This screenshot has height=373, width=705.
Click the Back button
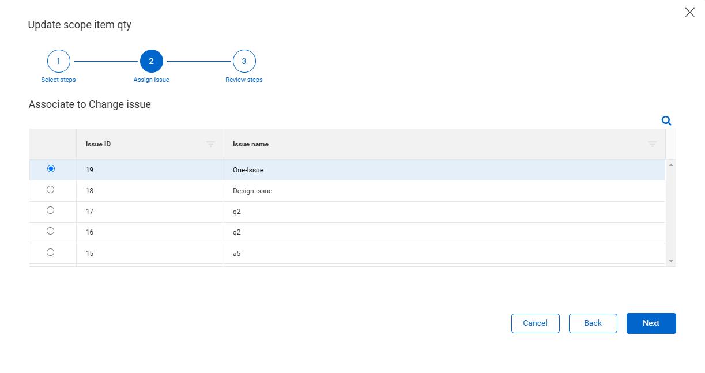point(593,323)
